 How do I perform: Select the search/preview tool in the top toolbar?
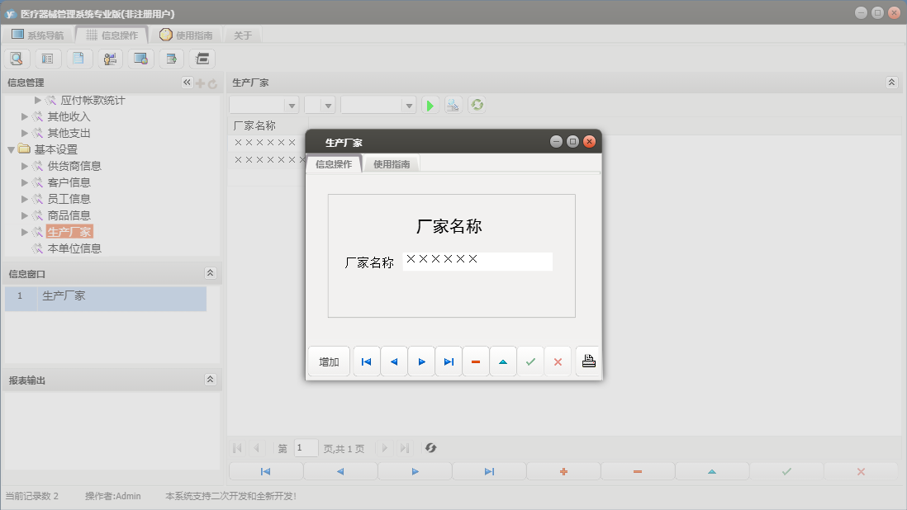pos(17,58)
